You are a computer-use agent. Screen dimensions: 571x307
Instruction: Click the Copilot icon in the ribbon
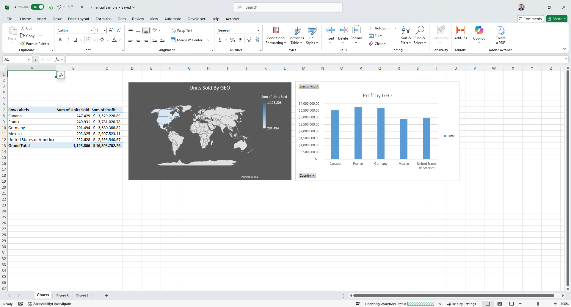[x=479, y=30]
